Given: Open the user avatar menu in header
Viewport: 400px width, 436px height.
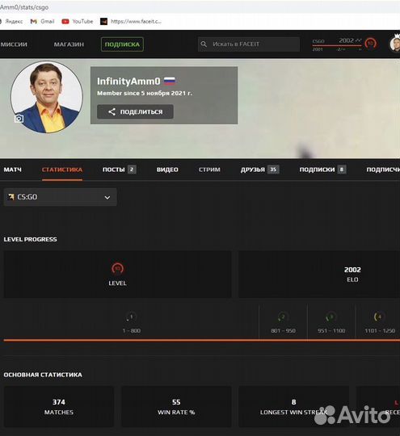Looking at the screenshot, I should [394, 44].
